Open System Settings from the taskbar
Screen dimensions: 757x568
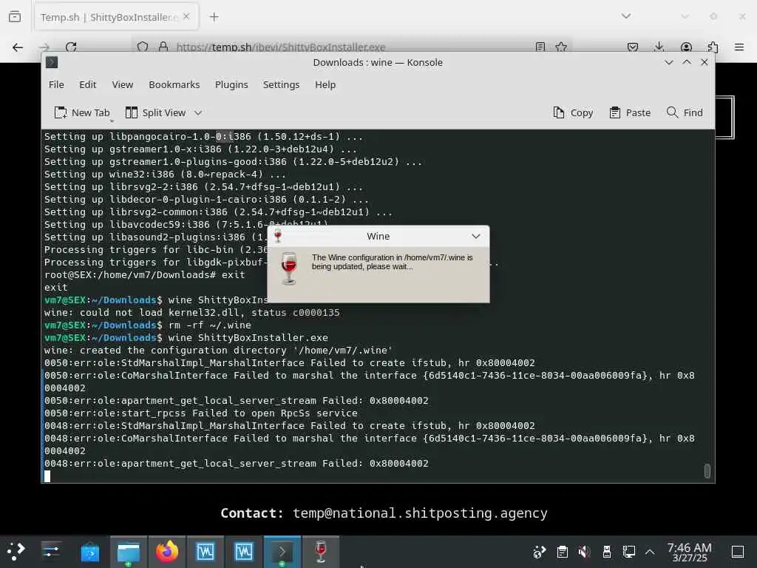coord(51,552)
